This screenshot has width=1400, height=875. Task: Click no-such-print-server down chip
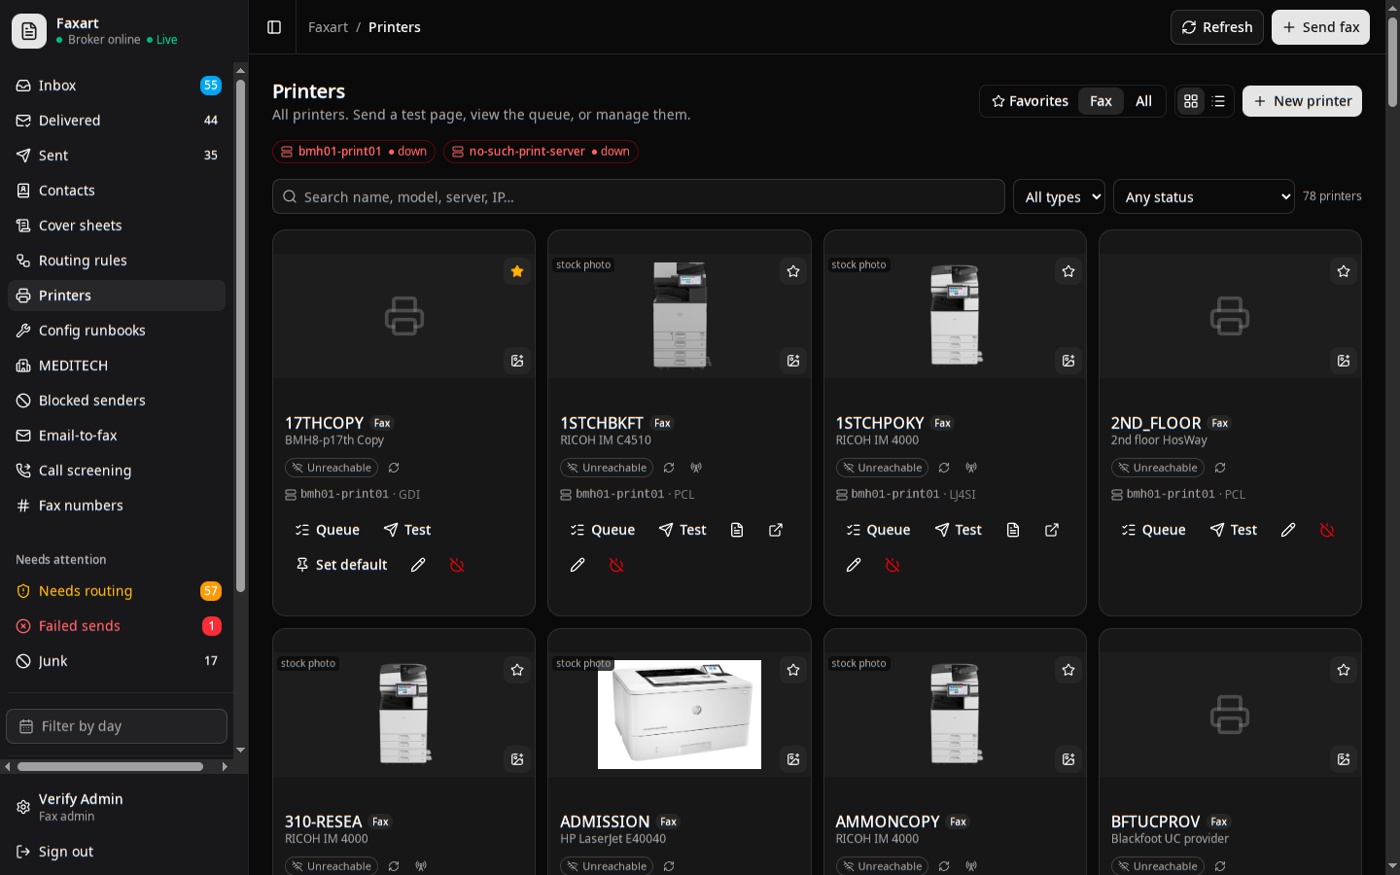click(541, 152)
